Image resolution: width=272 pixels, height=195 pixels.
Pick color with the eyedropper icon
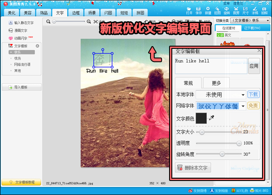[211, 118]
